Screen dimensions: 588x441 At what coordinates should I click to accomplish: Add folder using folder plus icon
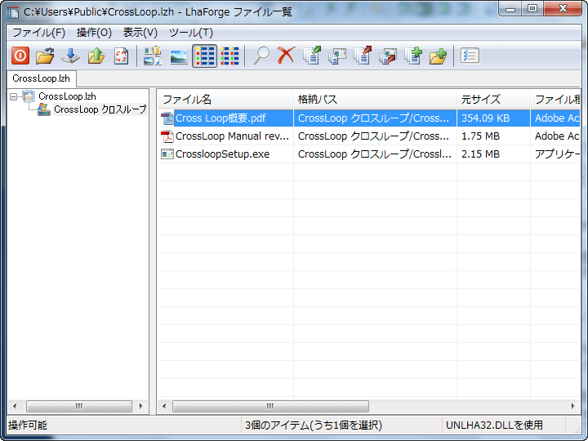pyautogui.click(x=439, y=56)
